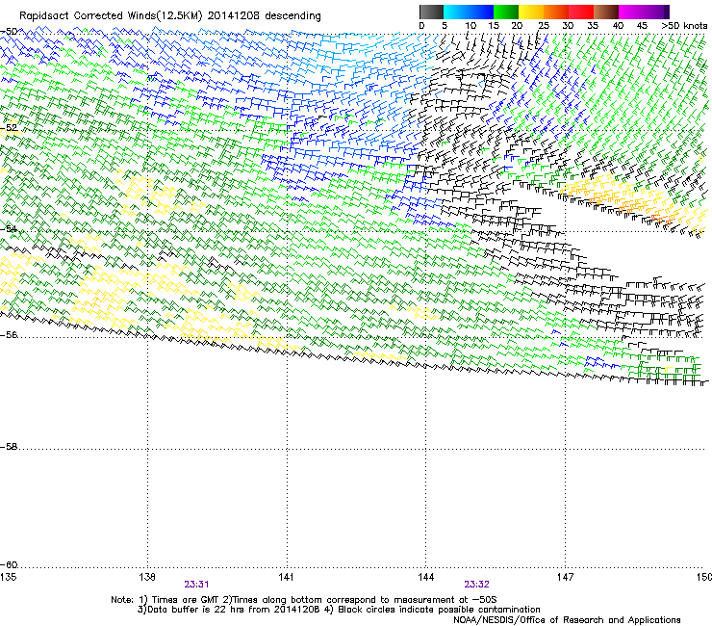
Task: Click the -52 latitude axis label
Action: (x=9, y=128)
